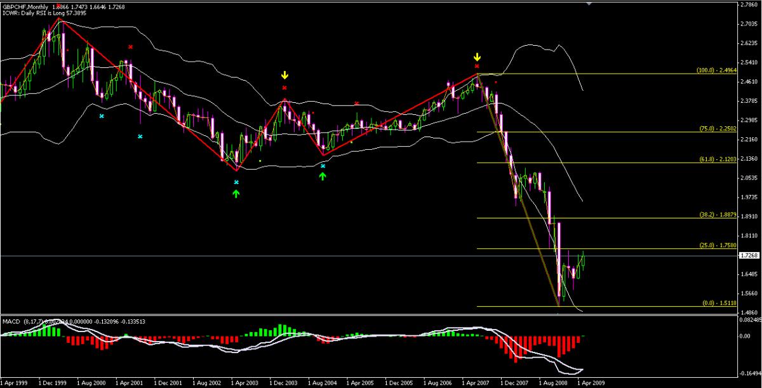The width and height of the screenshot is (762, 388).
Task: Click the 1 Apr 2003 date label
Action: click(x=245, y=384)
